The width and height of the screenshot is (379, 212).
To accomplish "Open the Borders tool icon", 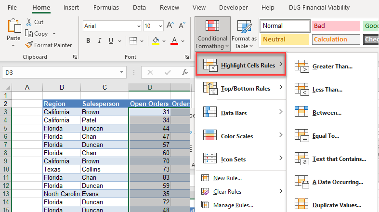I will tap(134, 41).
